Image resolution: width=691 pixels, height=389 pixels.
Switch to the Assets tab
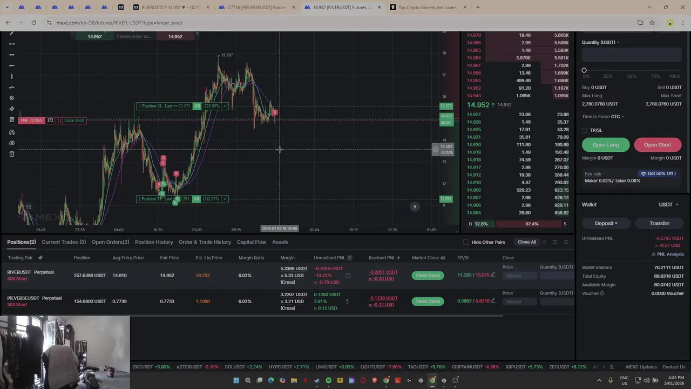click(x=280, y=242)
